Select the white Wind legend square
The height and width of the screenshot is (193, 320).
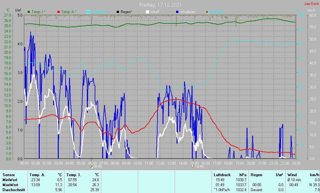[147, 12]
